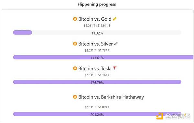Open the Bitcoin vs. Silver title
Screen dimensions: 194x123
pyautogui.click(x=95, y=44)
